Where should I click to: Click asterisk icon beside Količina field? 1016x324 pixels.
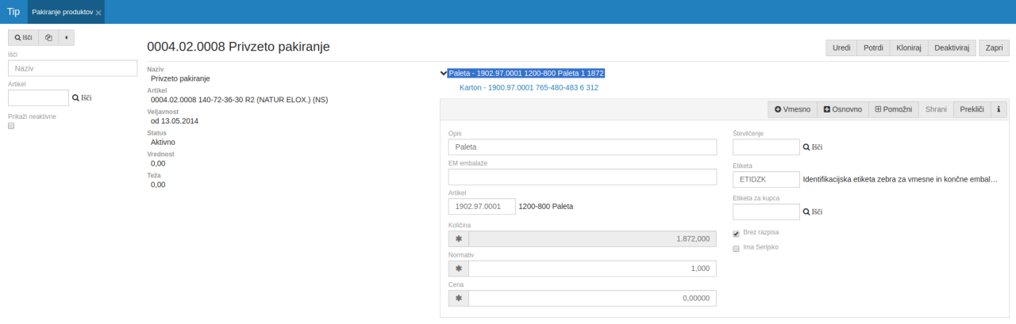[x=458, y=238]
